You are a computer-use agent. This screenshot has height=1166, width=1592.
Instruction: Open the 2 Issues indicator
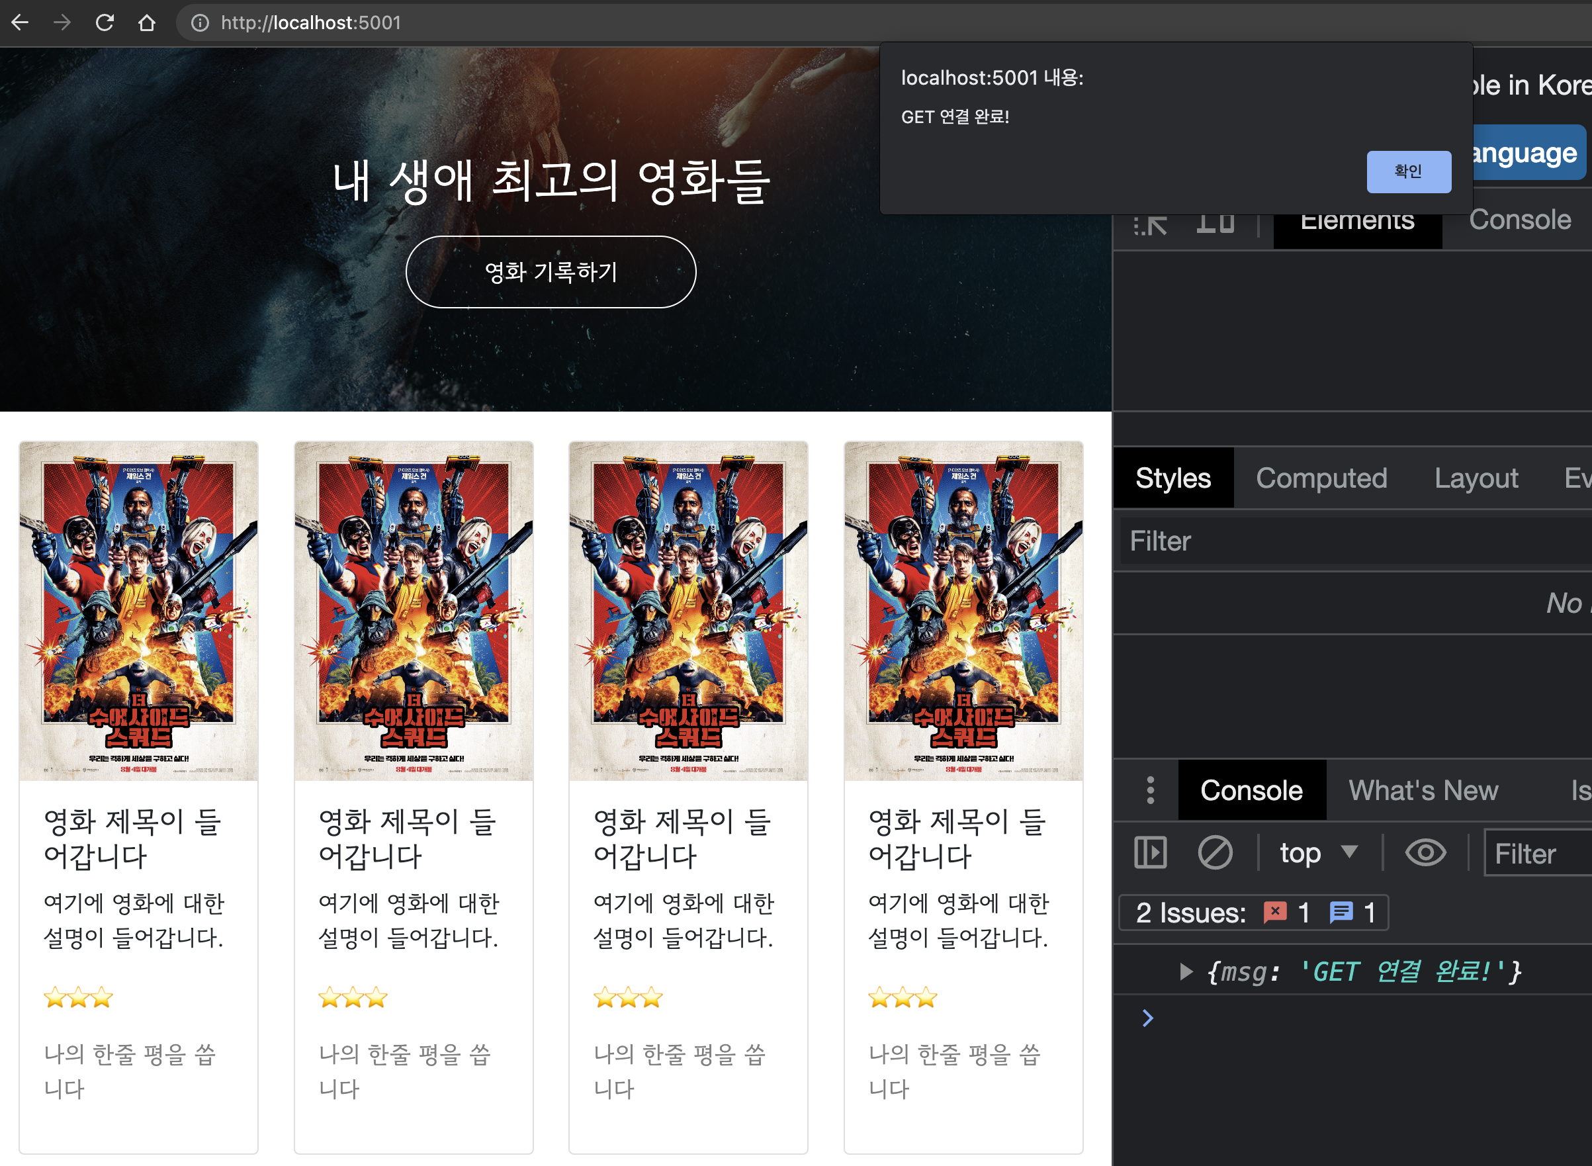[1253, 913]
